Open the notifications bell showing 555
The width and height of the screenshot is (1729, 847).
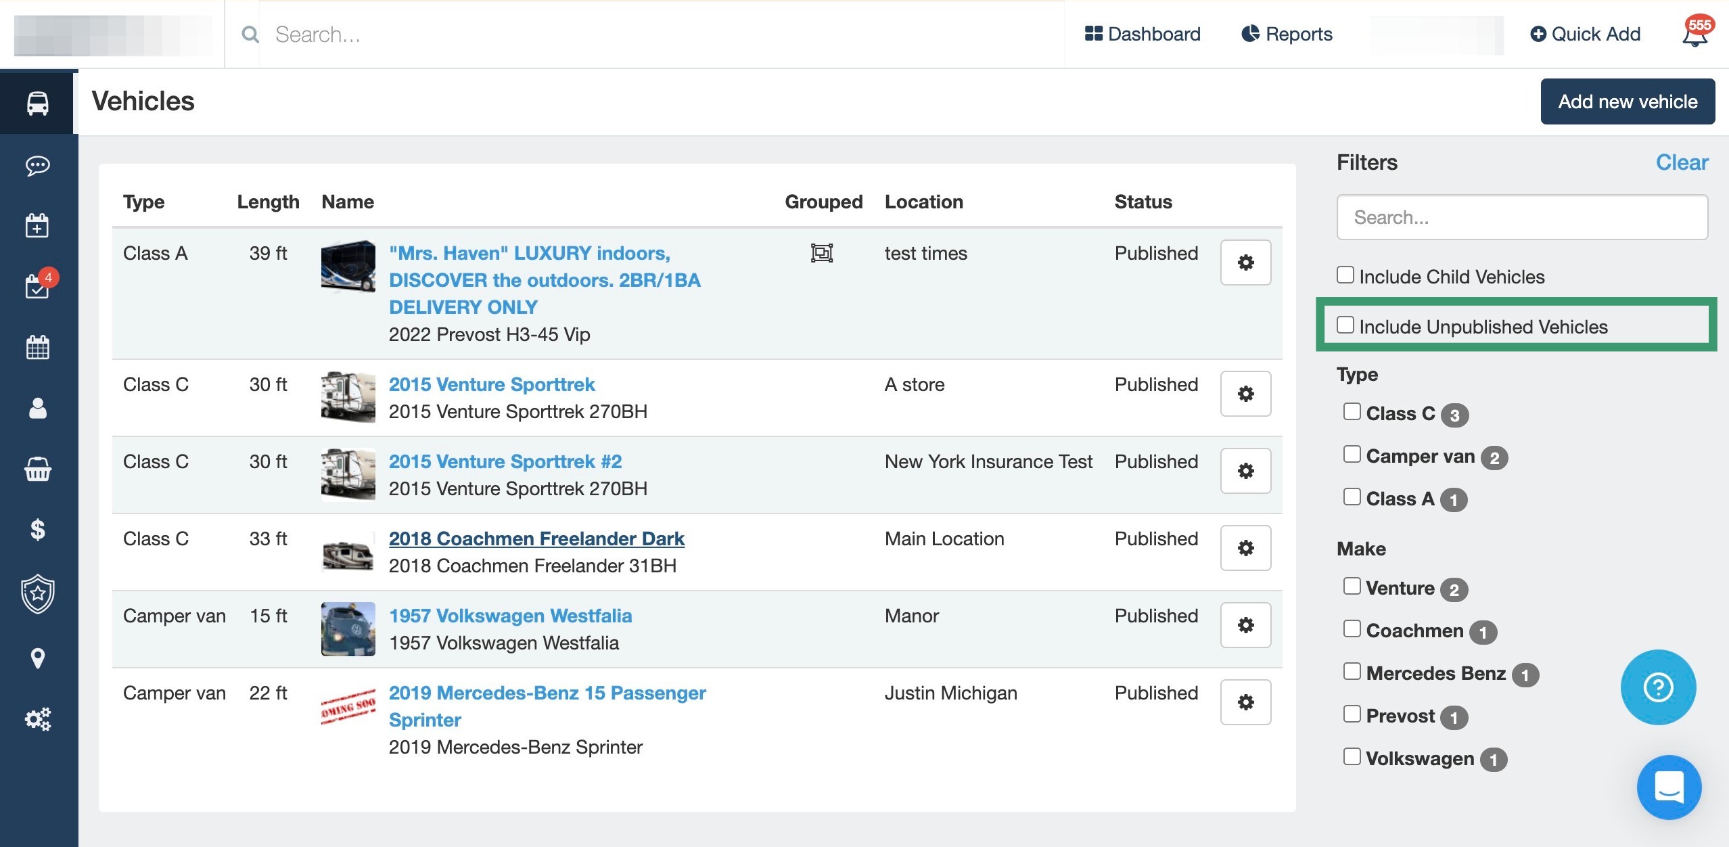click(x=1695, y=34)
